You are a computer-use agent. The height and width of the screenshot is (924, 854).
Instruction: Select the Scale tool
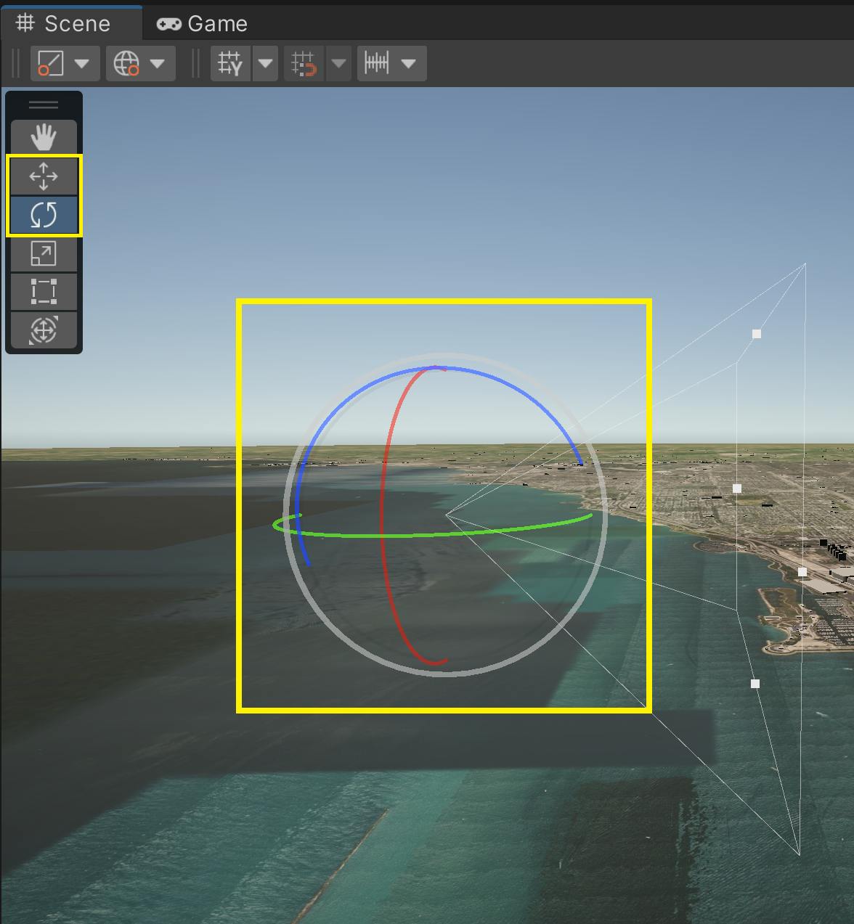click(x=43, y=253)
